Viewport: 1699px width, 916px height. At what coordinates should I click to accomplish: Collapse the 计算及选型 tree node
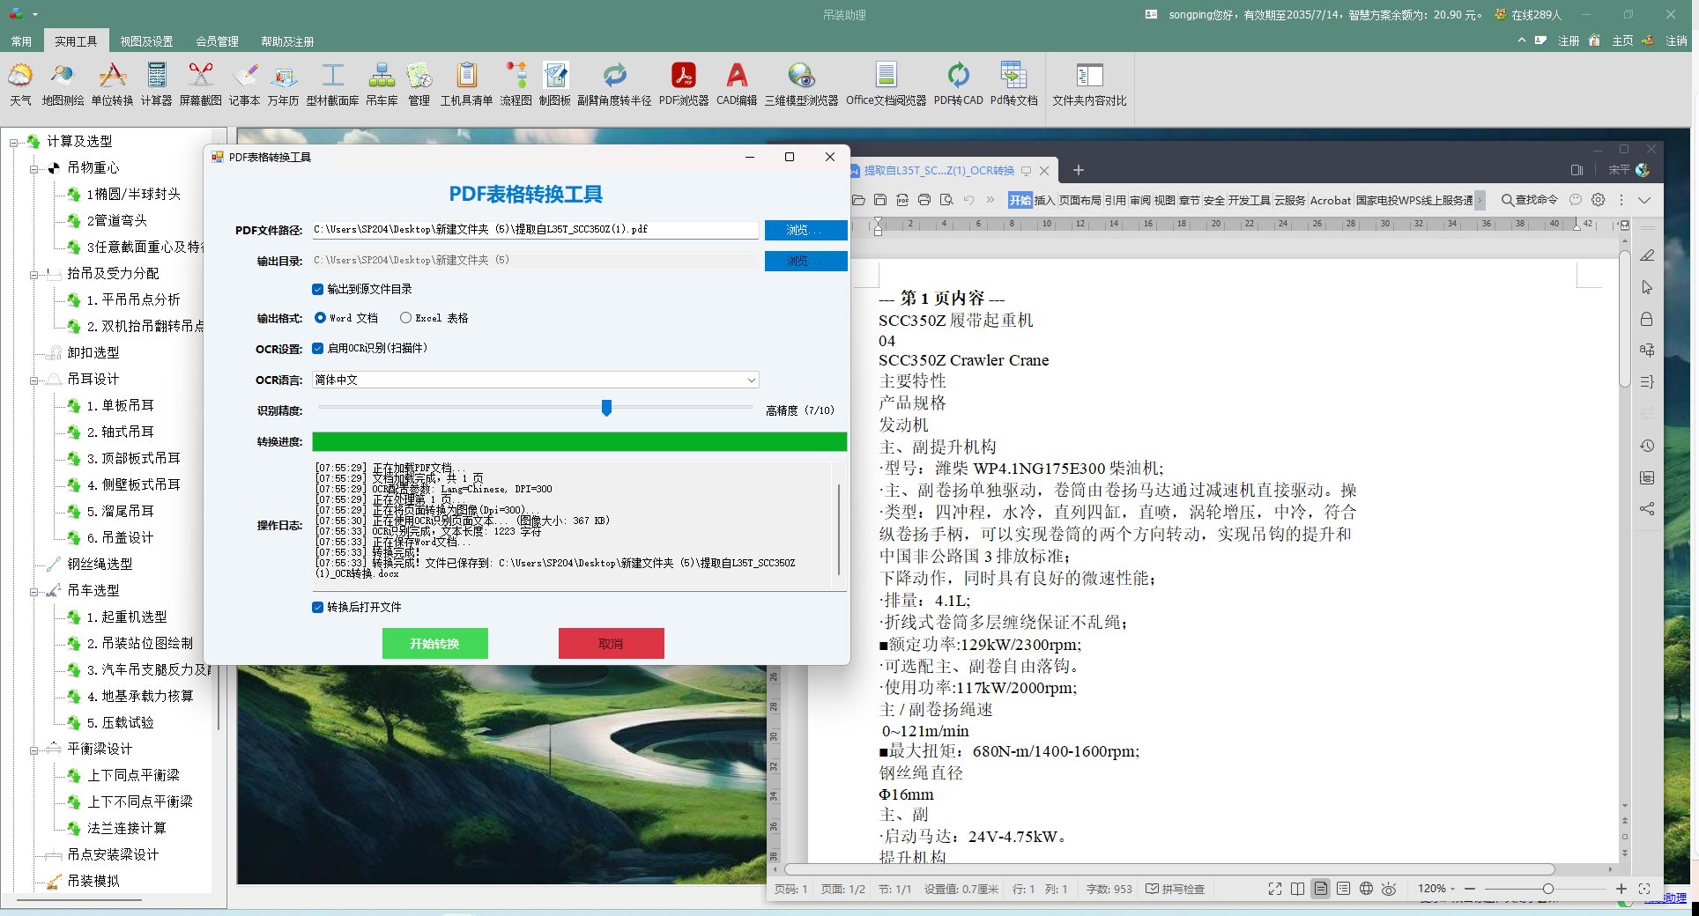tap(14, 142)
